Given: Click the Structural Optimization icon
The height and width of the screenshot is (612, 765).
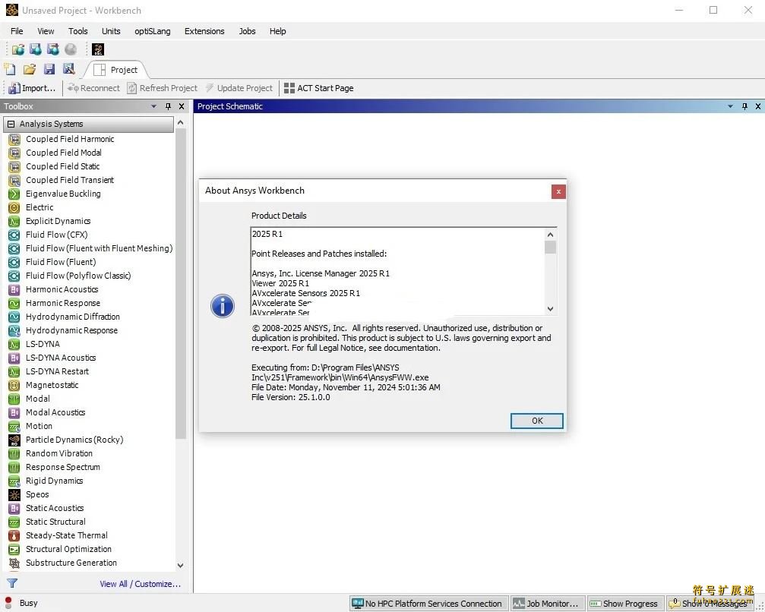Looking at the screenshot, I should click(14, 549).
